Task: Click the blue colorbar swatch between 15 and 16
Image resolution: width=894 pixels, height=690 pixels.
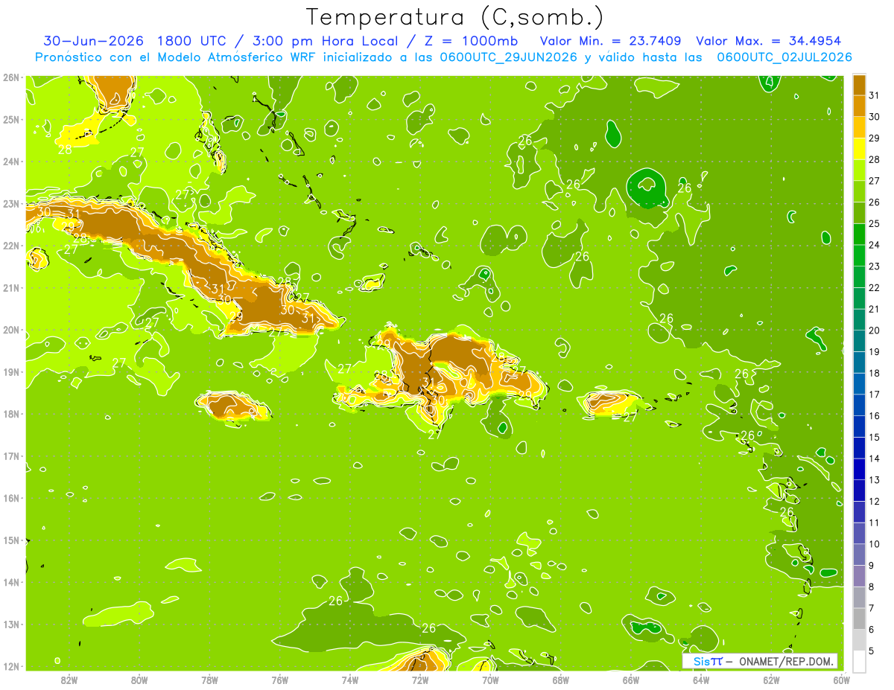Action: pos(859,427)
